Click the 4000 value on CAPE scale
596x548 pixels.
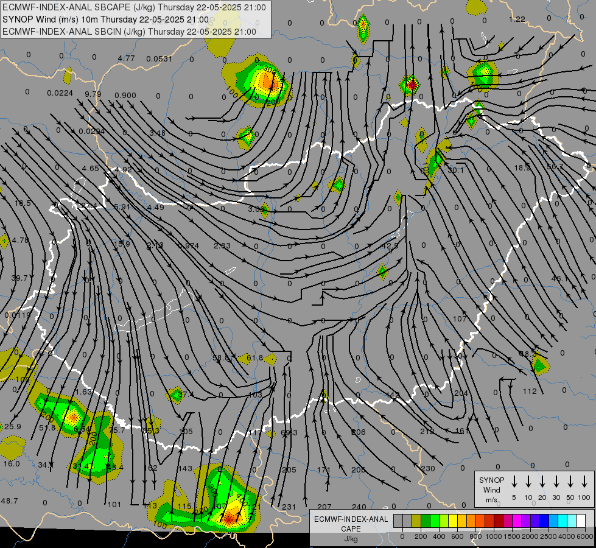pos(566,536)
